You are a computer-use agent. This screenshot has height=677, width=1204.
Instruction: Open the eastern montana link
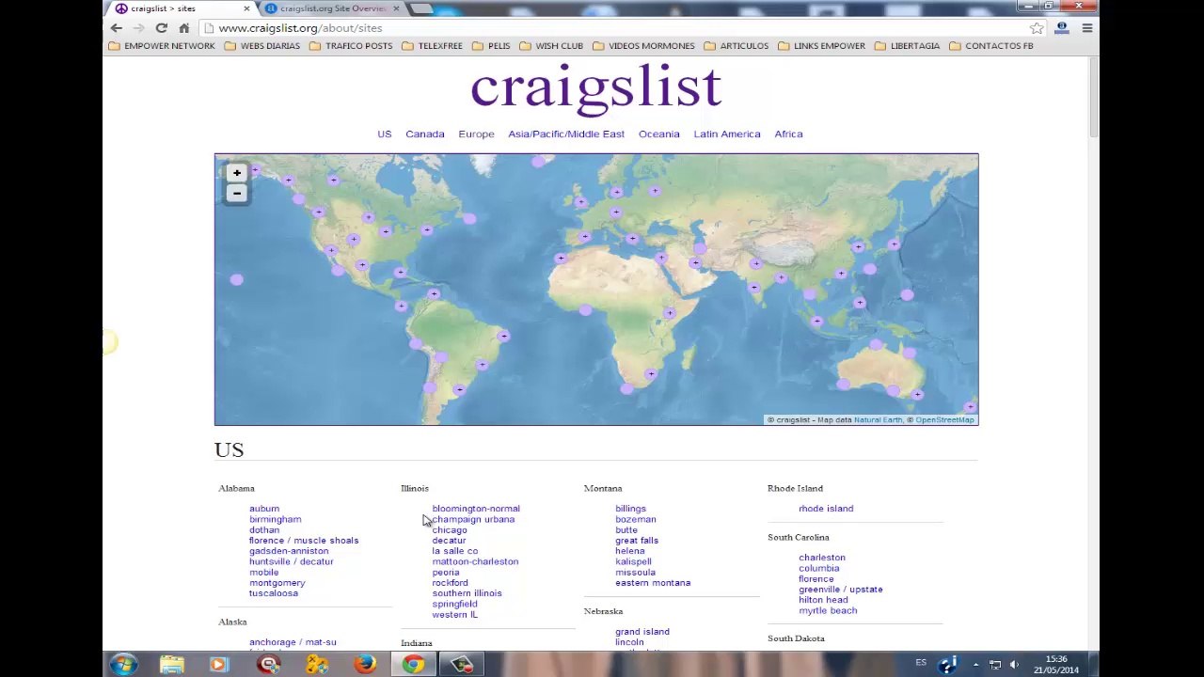[653, 583]
